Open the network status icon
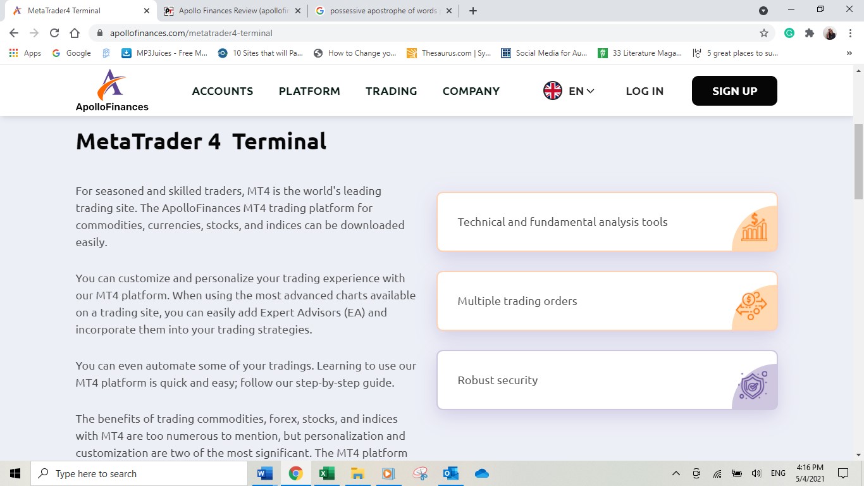 pyautogui.click(x=717, y=473)
